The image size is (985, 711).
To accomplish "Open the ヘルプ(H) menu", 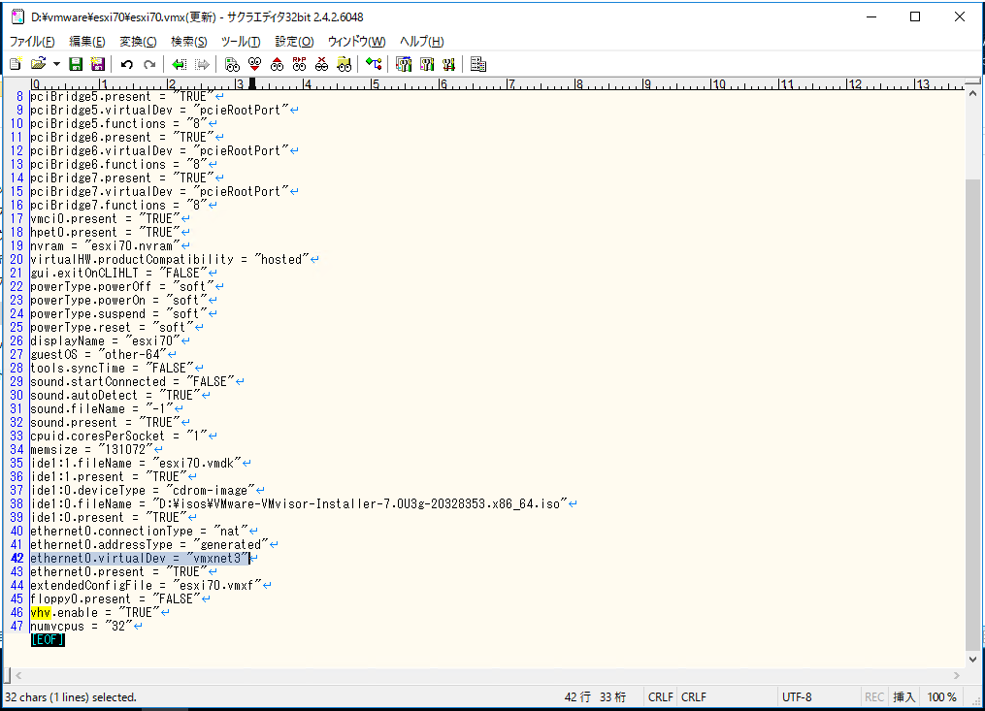I will (421, 42).
